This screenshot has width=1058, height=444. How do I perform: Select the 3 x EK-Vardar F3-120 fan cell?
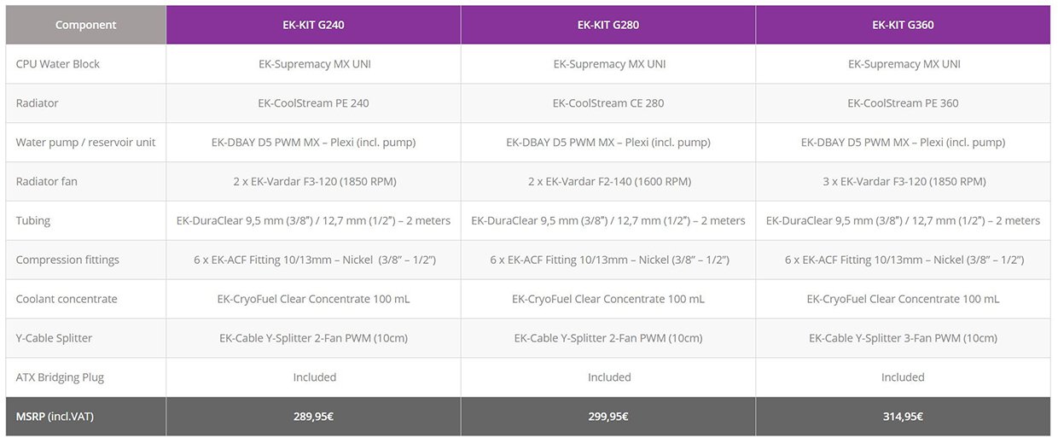903,182
